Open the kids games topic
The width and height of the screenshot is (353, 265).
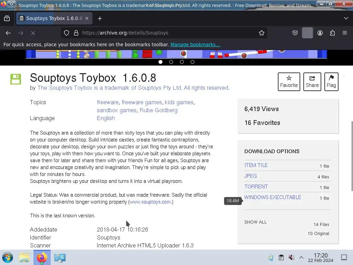pos(179,102)
